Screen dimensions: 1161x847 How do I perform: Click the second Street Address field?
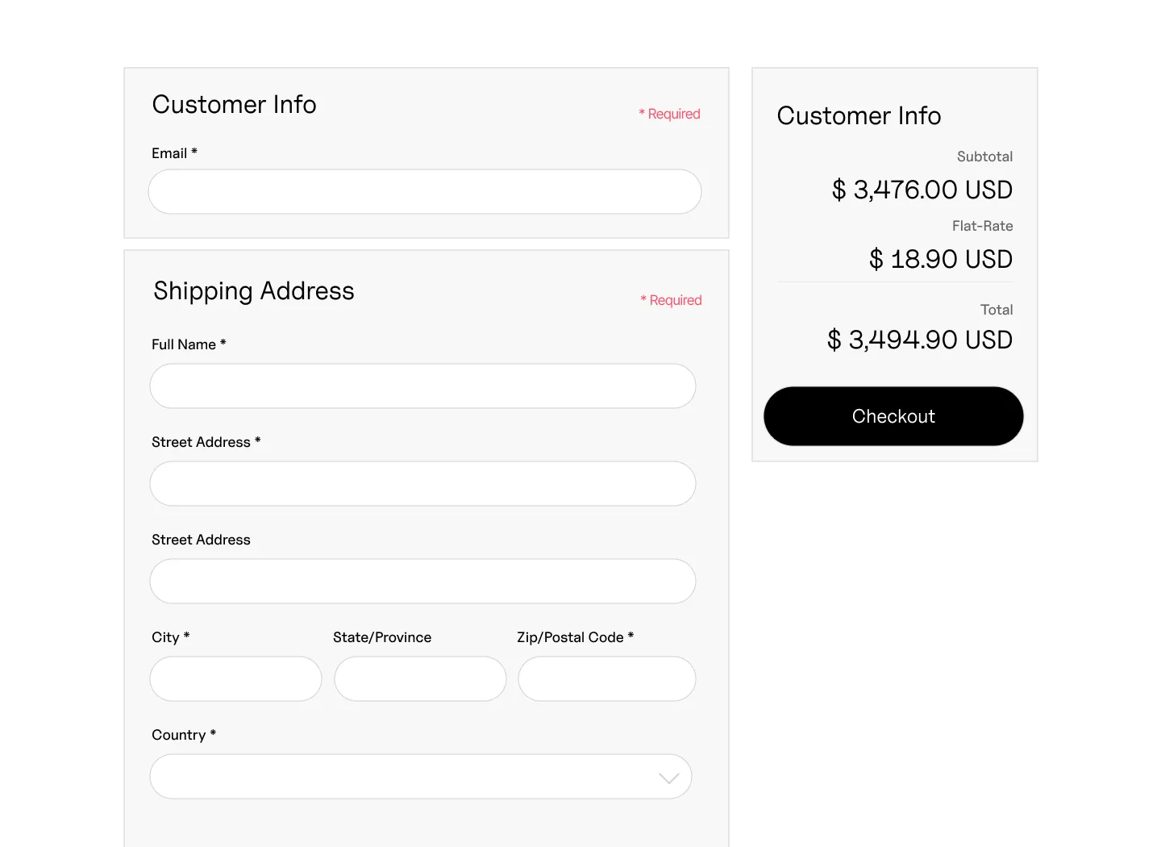click(x=422, y=581)
